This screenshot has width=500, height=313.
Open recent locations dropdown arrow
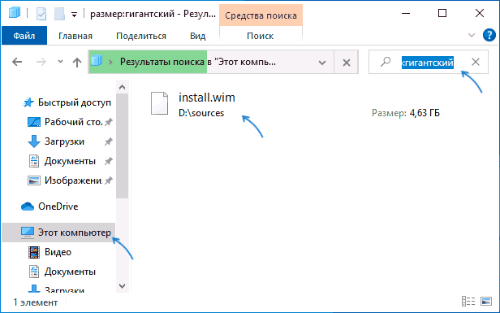pyautogui.click(x=60, y=62)
